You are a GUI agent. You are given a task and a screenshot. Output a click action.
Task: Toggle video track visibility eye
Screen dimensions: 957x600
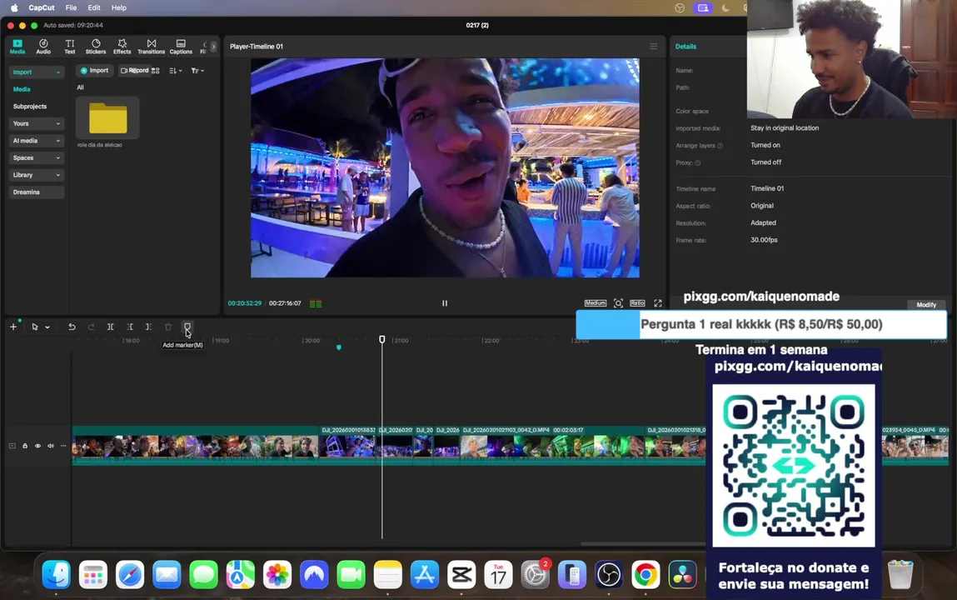[37, 446]
